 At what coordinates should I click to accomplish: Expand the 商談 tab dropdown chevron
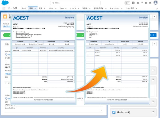click(35, 8)
